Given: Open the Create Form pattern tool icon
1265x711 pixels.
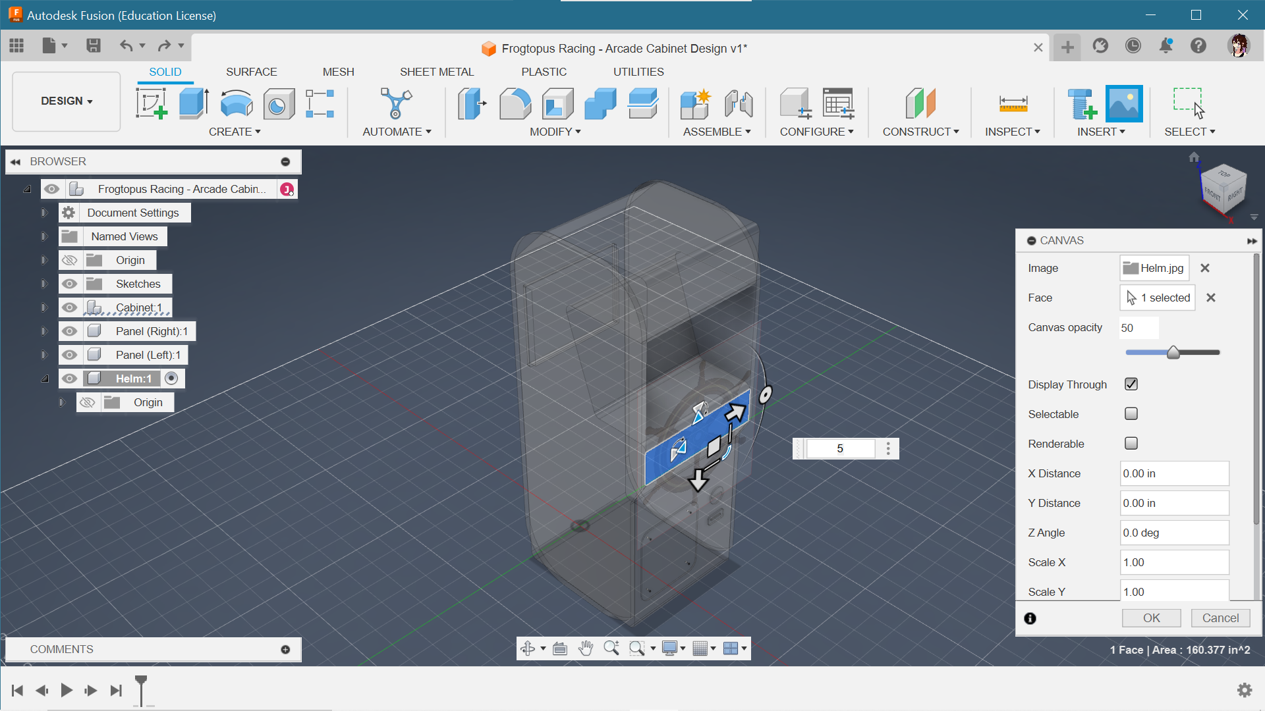Looking at the screenshot, I should point(320,104).
